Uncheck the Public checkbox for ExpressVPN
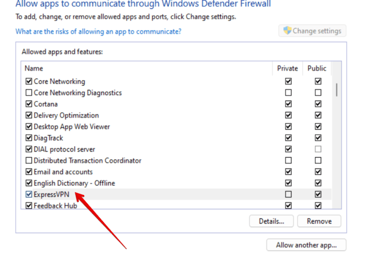Image resolution: width=367 pixels, height=257 pixels. coord(318,194)
